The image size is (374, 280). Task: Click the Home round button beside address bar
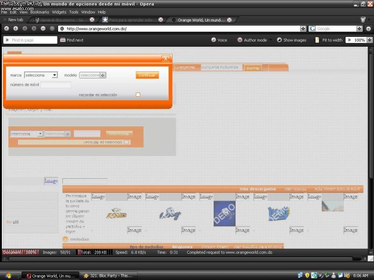pos(52,28)
